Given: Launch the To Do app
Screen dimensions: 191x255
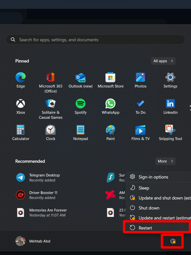Looking at the screenshot, I should [x=141, y=106].
